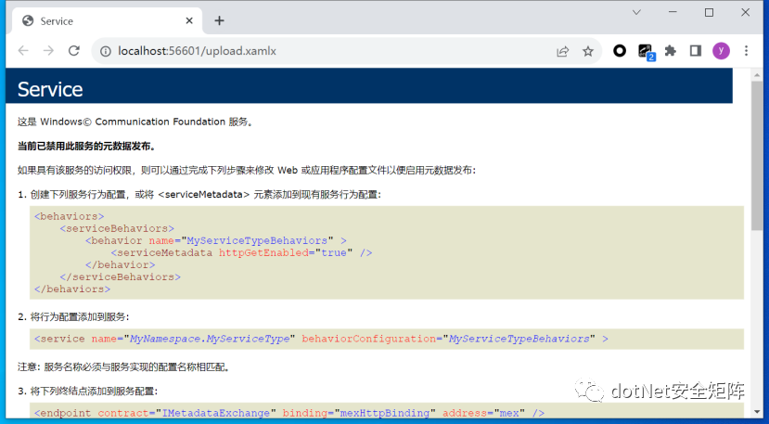Open the extension with badge 2
769x424 pixels.
646,52
